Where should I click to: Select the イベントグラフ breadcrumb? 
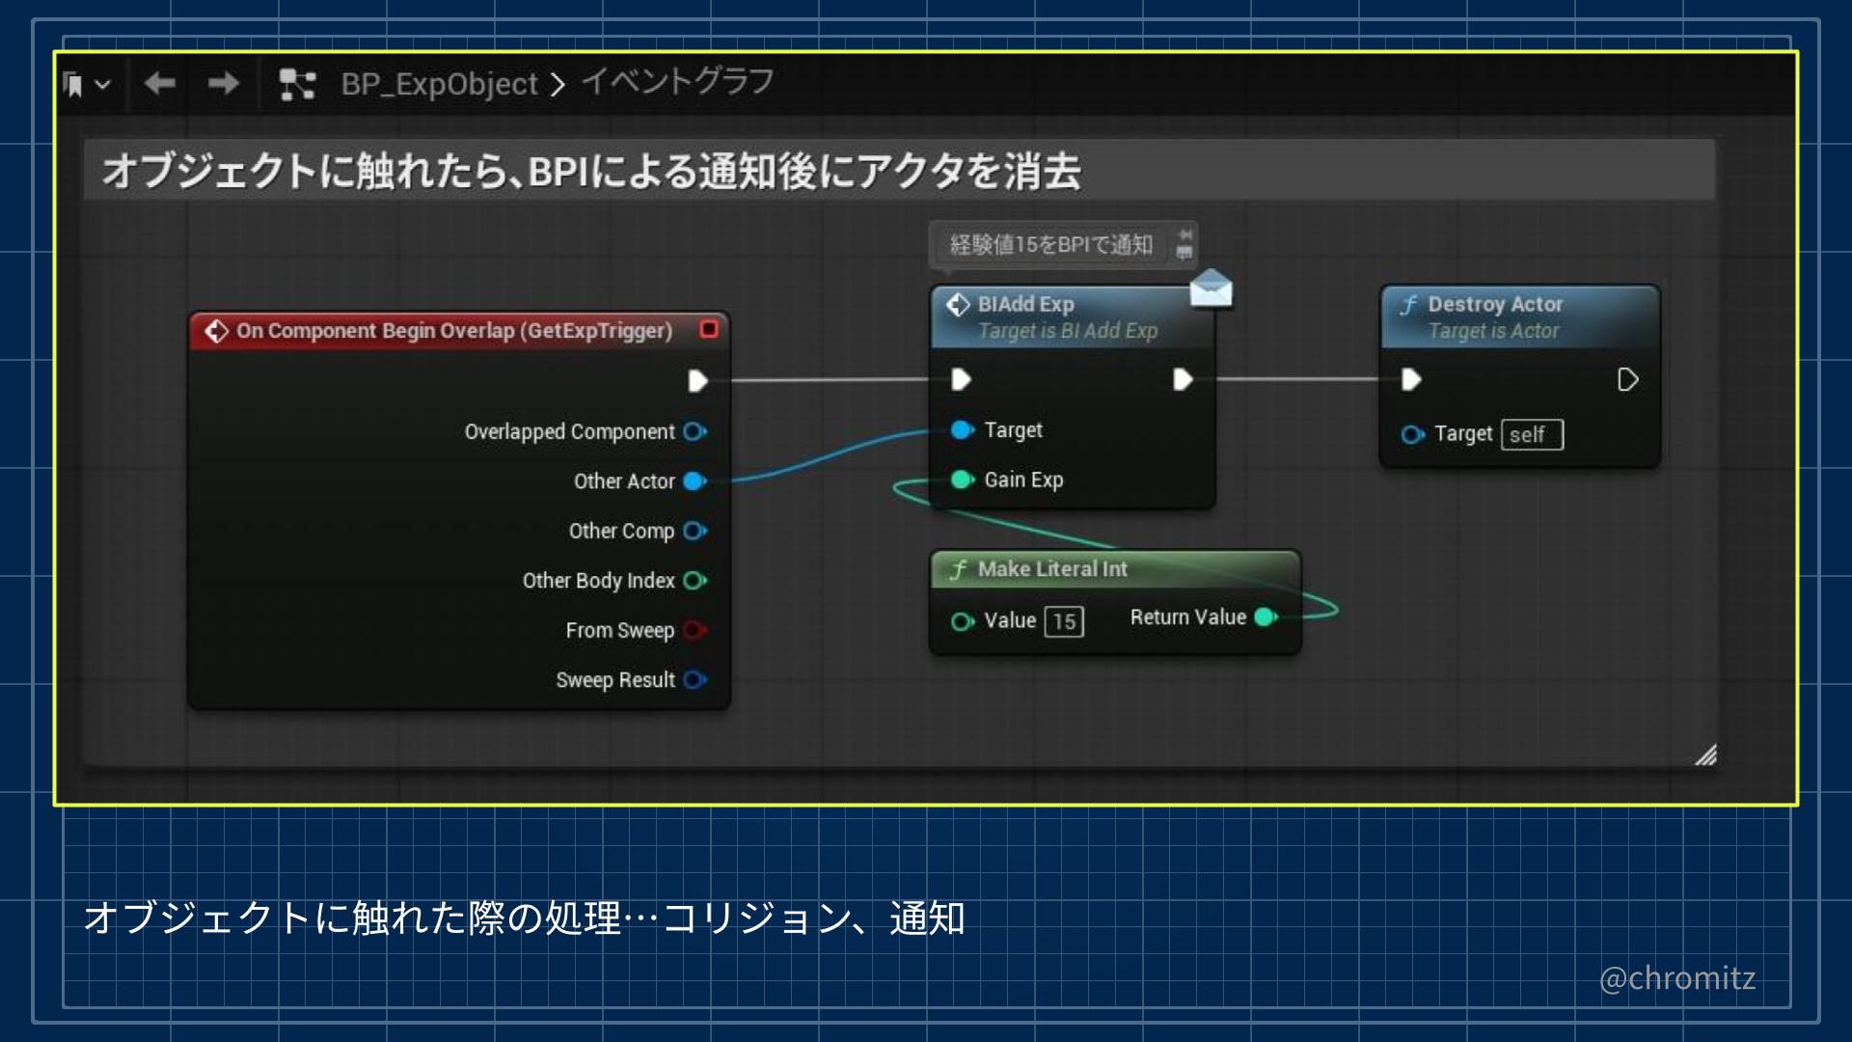pyautogui.click(x=677, y=82)
